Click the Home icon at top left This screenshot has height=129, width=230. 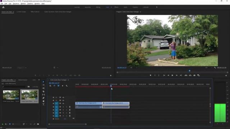coord(3,7)
